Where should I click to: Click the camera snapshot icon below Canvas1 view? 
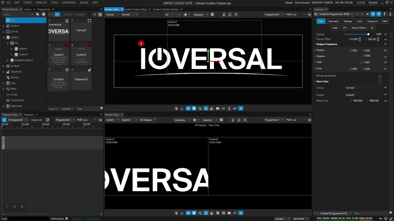click(218, 108)
